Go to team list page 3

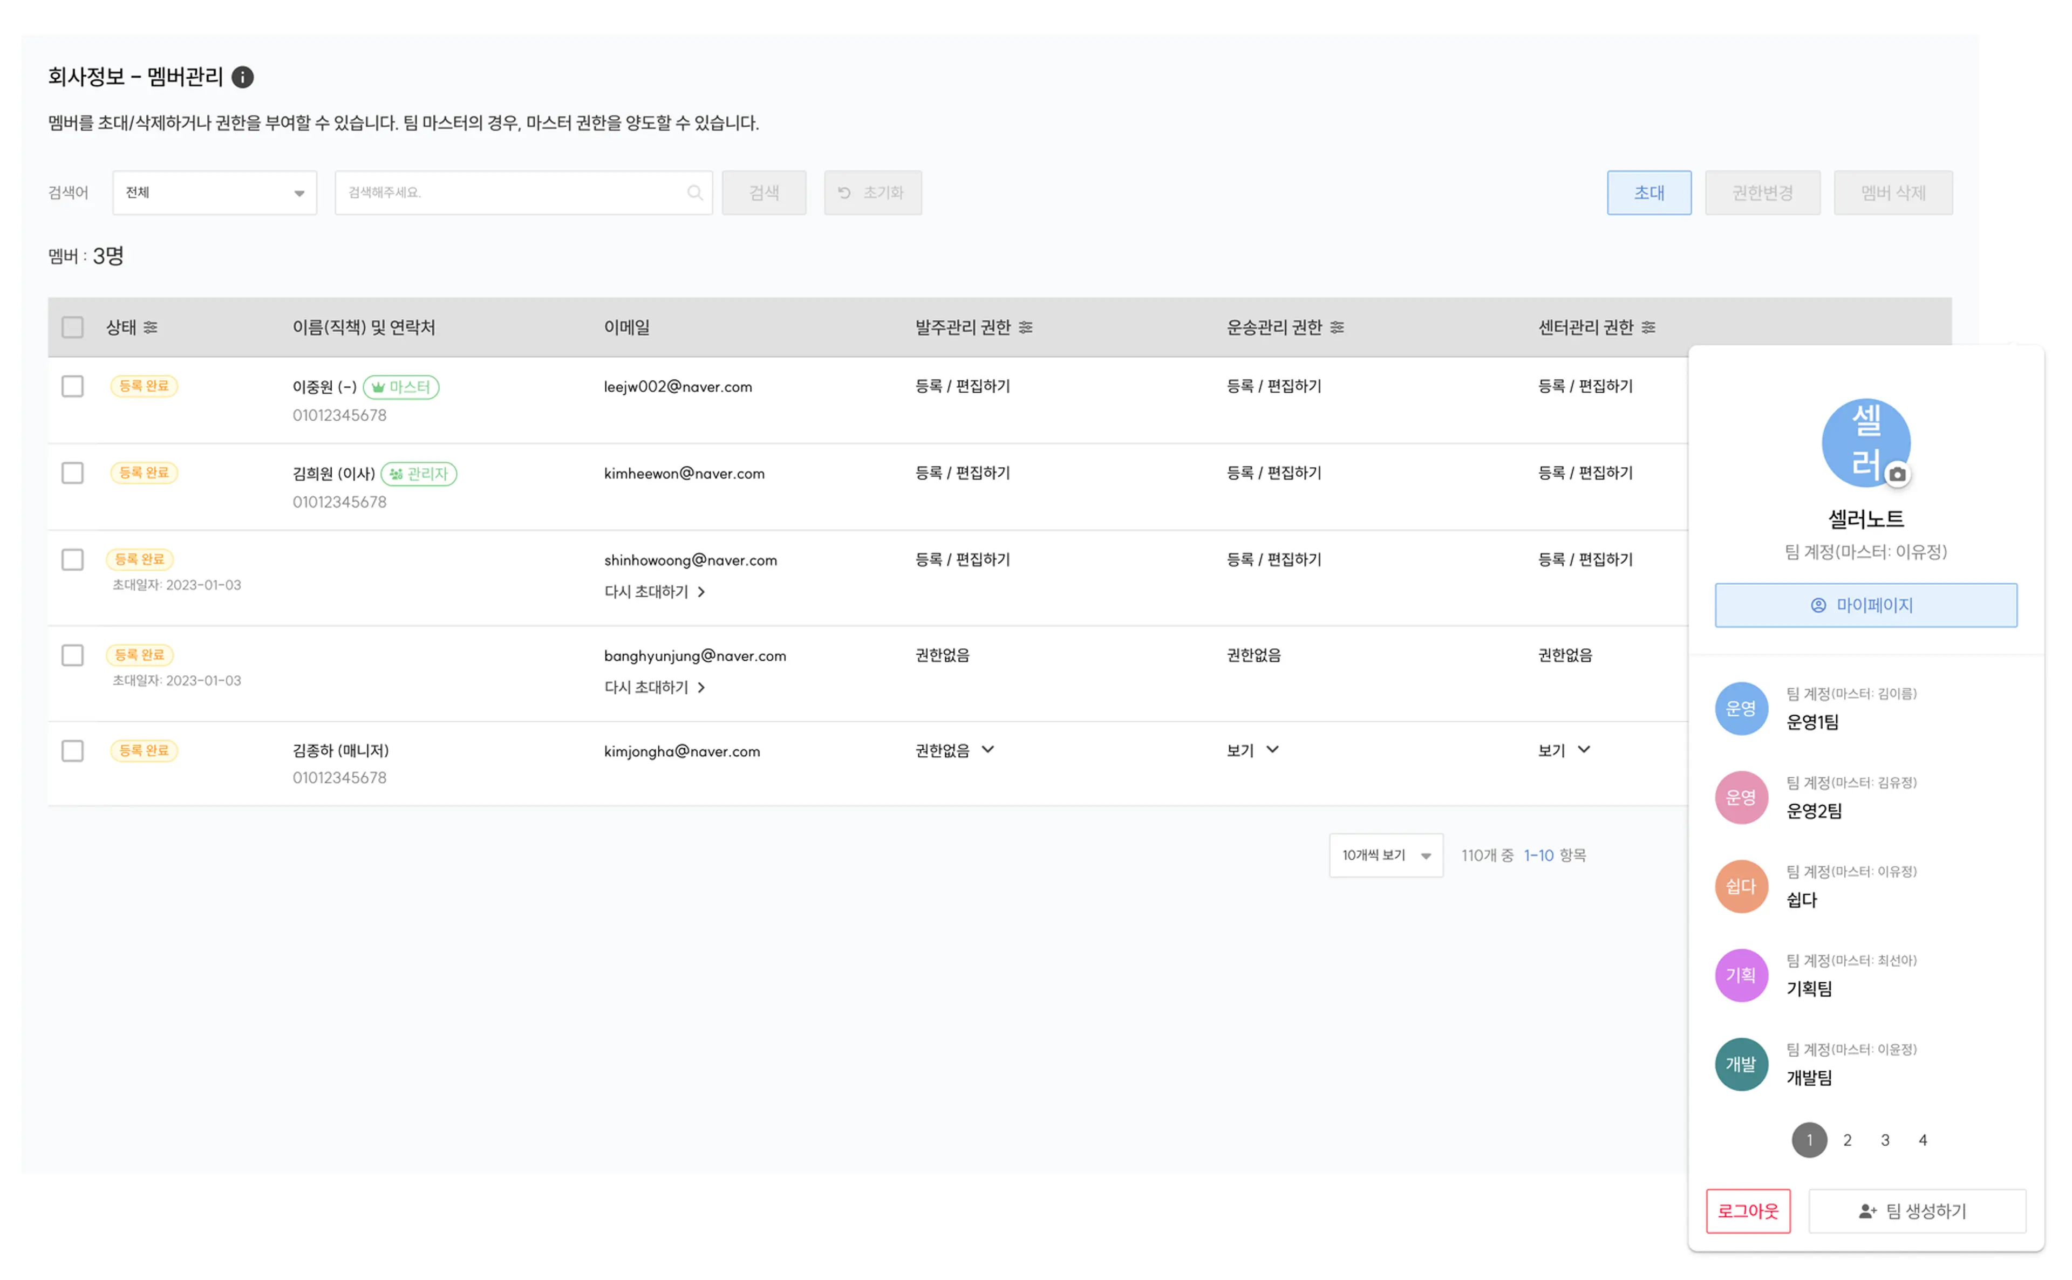(x=1885, y=1140)
